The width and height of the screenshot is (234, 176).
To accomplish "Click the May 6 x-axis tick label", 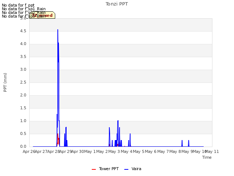I will point(151,151).
